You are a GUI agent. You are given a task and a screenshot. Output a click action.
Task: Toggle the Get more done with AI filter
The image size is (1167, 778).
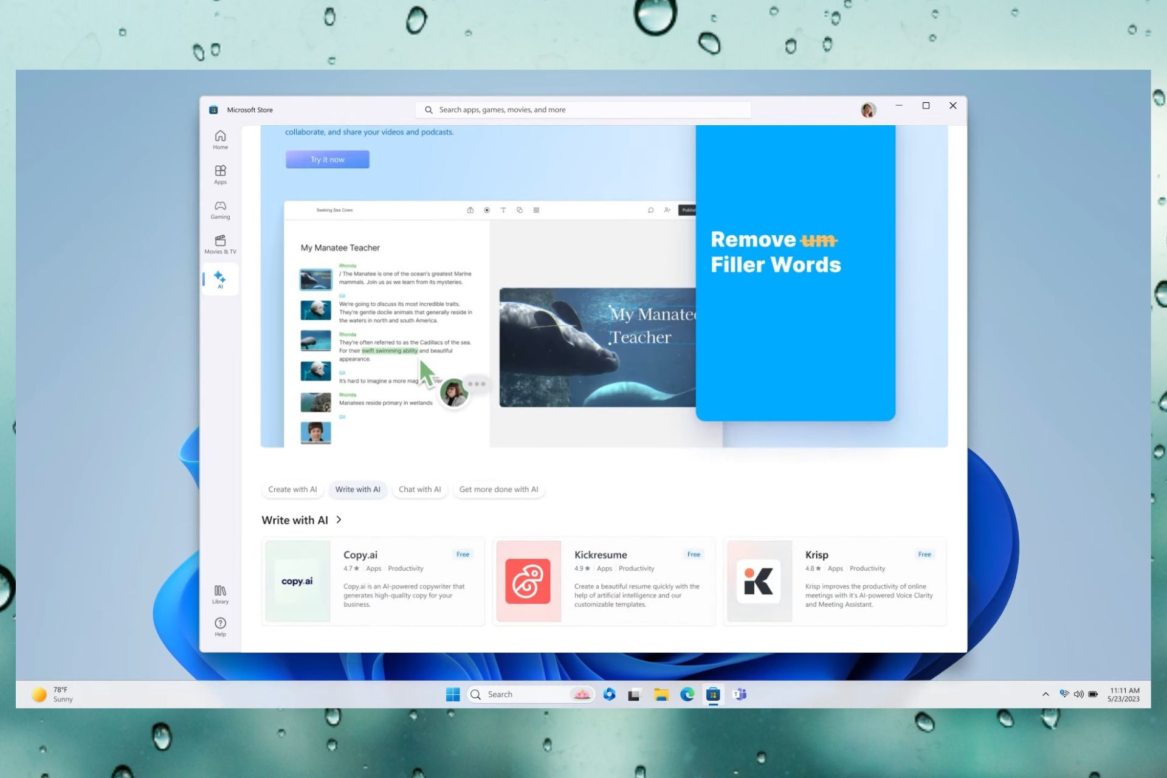498,489
